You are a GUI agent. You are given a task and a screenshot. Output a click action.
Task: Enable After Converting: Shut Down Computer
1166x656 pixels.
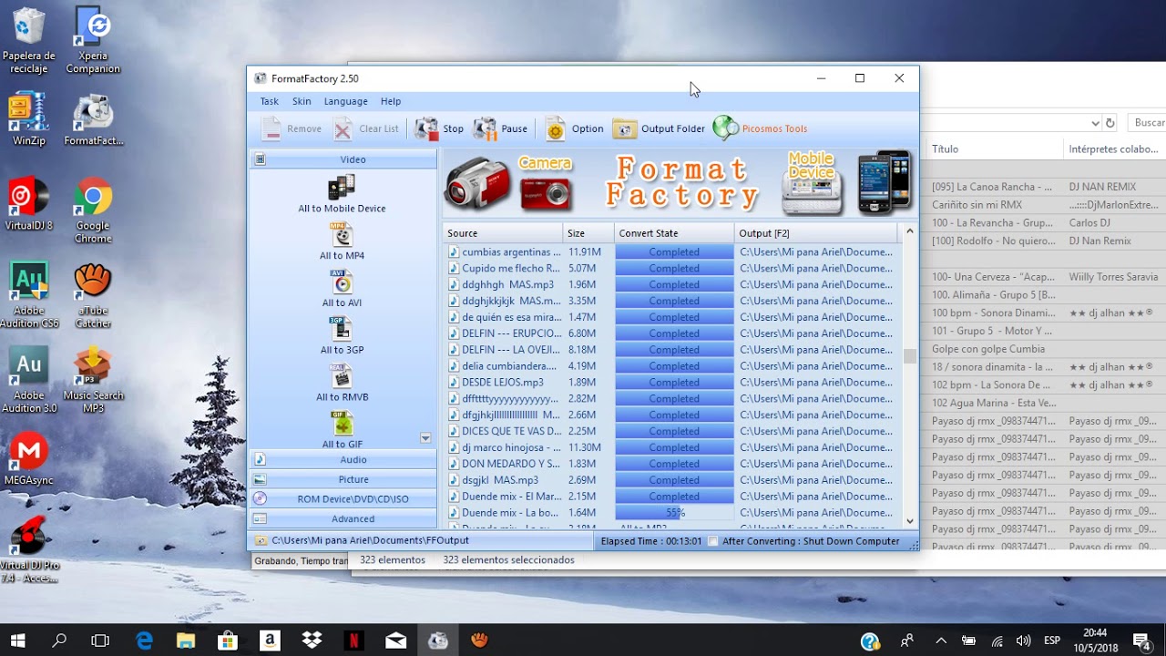coord(713,541)
